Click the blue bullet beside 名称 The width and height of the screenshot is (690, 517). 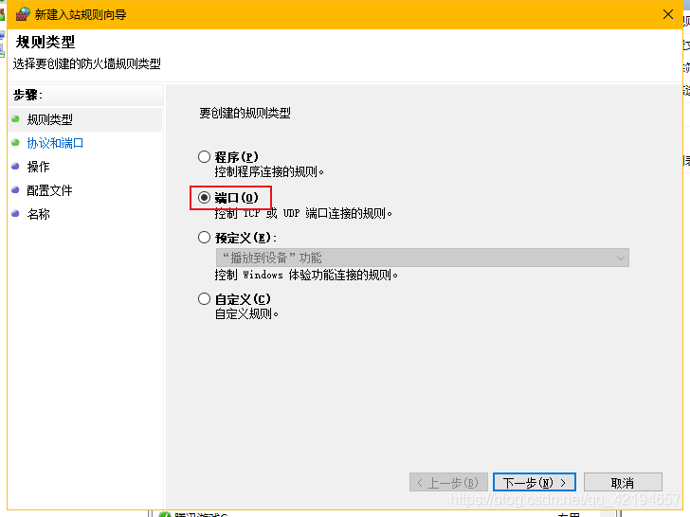15,214
